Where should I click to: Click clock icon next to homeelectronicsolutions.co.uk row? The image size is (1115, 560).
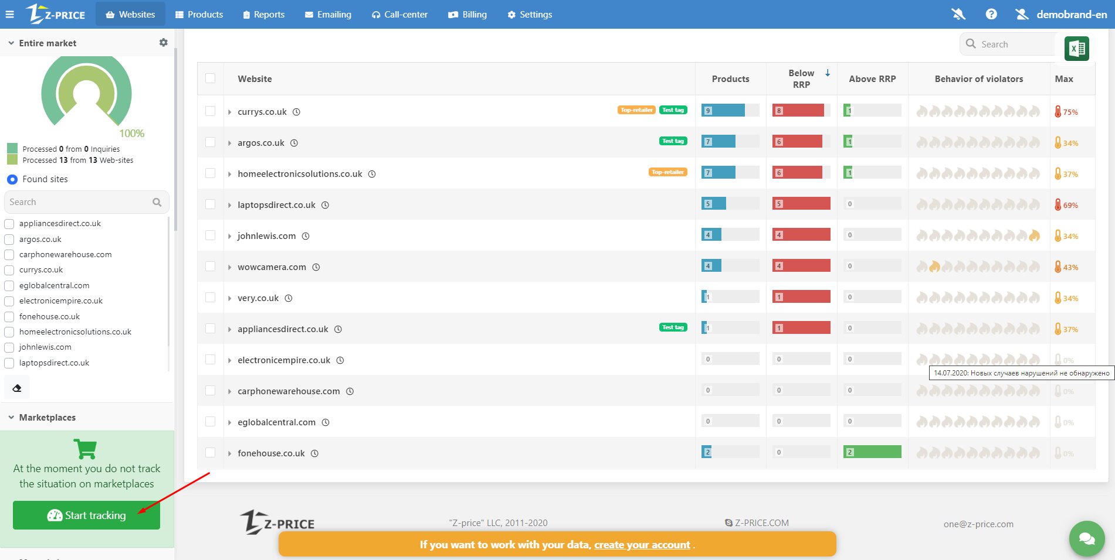372,174
